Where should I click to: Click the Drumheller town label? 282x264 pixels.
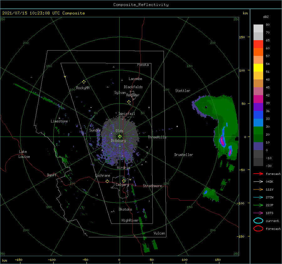coord(184,155)
